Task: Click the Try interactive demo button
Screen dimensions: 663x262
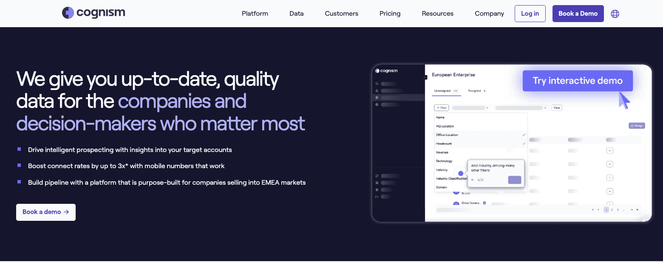Action: pyautogui.click(x=577, y=81)
